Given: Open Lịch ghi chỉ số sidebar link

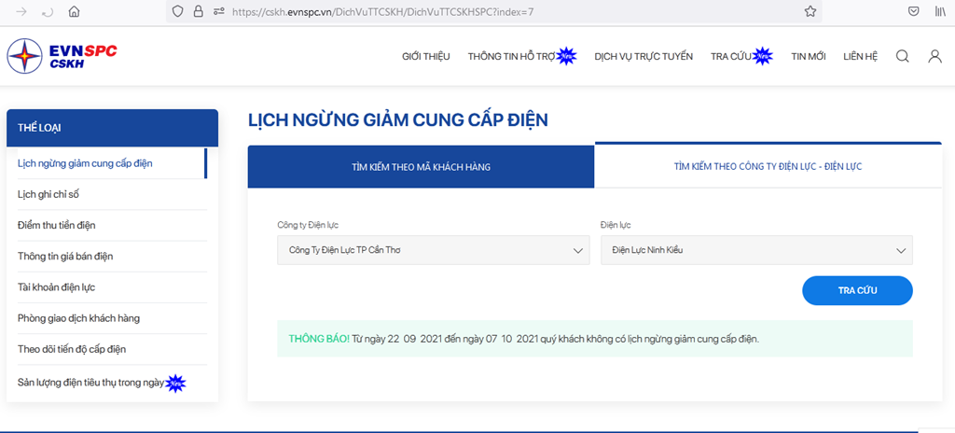Looking at the screenshot, I should point(48,194).
